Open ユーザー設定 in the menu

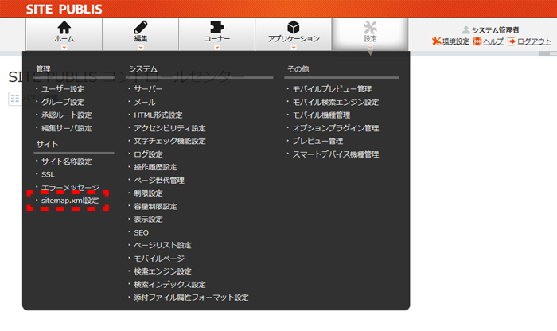click(63, 89)
